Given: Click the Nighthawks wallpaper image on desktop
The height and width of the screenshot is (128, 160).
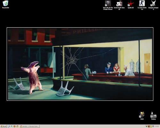Looking at the screenshot, I should point(80,64).
